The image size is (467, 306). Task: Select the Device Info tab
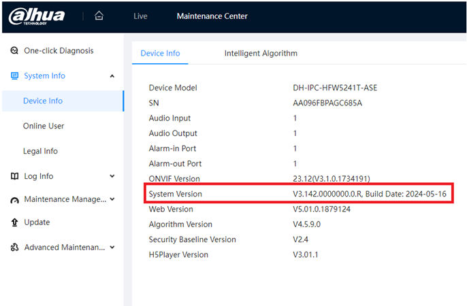coord(160,53)
